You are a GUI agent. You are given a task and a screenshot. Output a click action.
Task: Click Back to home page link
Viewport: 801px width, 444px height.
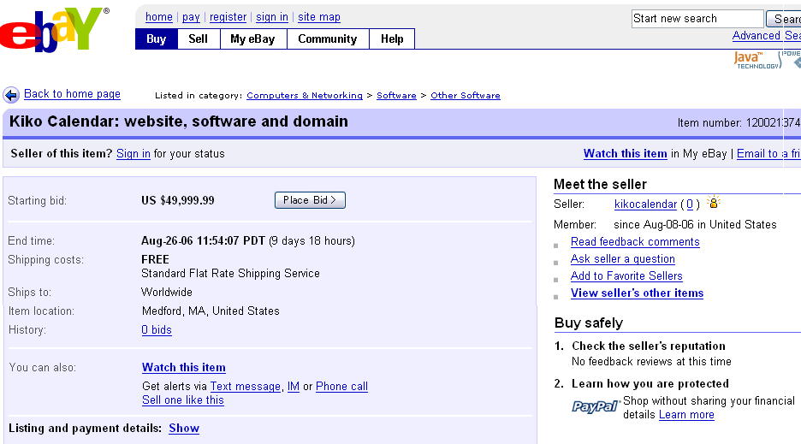click(x=72, y=94)
